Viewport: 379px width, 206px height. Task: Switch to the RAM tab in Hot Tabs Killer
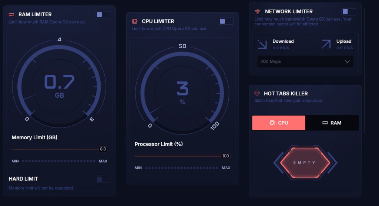[332, 123]
